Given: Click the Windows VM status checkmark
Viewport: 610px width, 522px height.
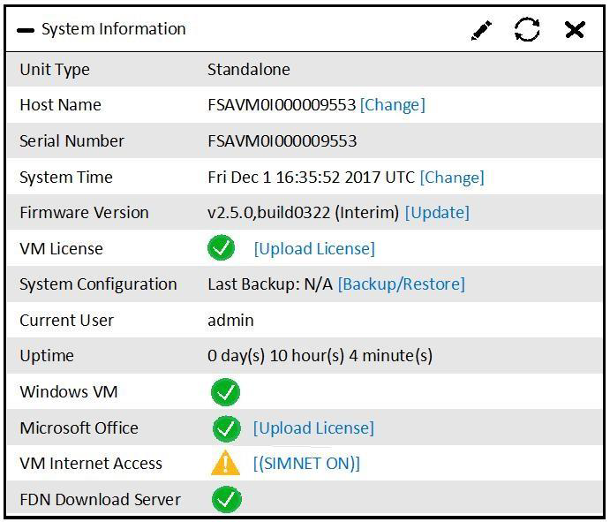Looking at the screenshot, I should (226, 391).
